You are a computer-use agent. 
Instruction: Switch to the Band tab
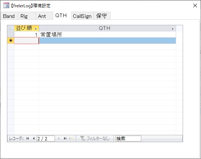(9, 16)
